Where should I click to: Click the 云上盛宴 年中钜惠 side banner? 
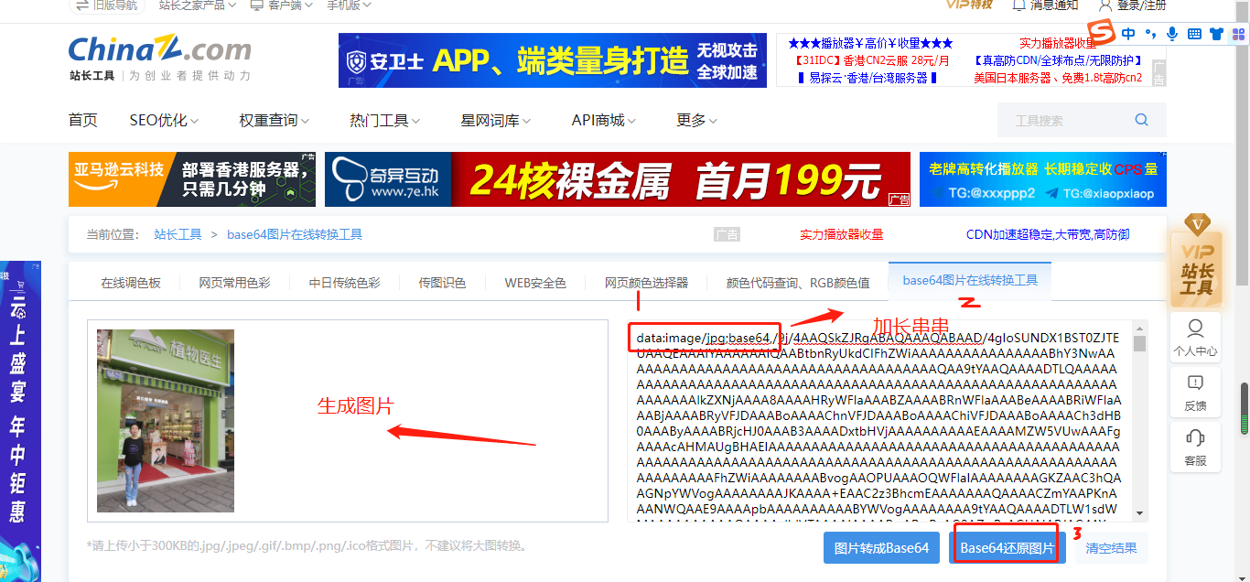[x=20, y=421]
